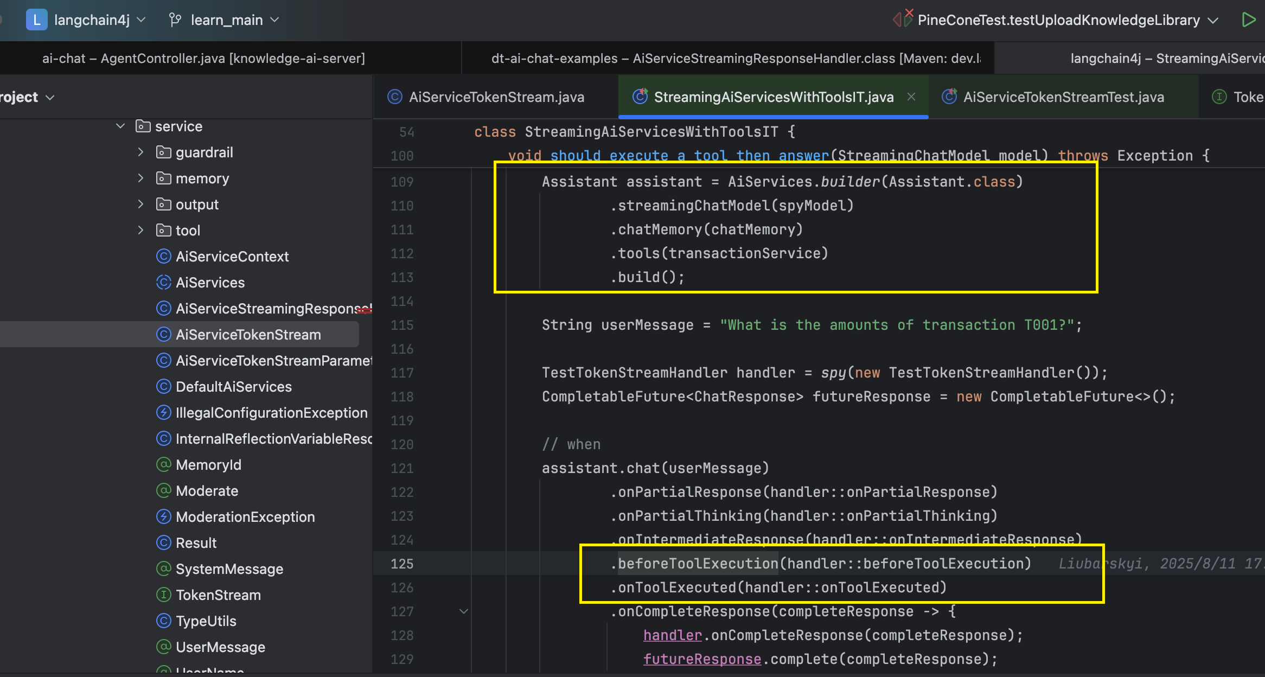Expand the guardrail folder
This screenshot has width=1265, height=677.
140,152
